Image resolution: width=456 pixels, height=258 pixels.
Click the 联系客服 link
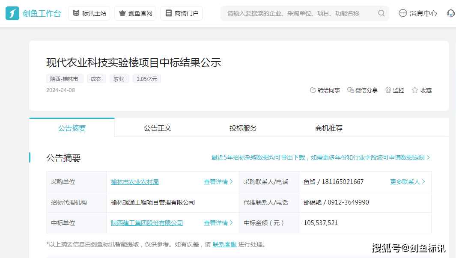coord(224,244)
